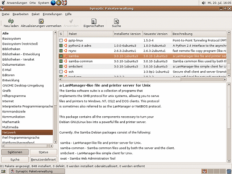Image resolution: width=232 pixels, height=174 pixels.
Task: Click the Neu laden reload icon
Action: pyautogui.click(x=11, y=21)
